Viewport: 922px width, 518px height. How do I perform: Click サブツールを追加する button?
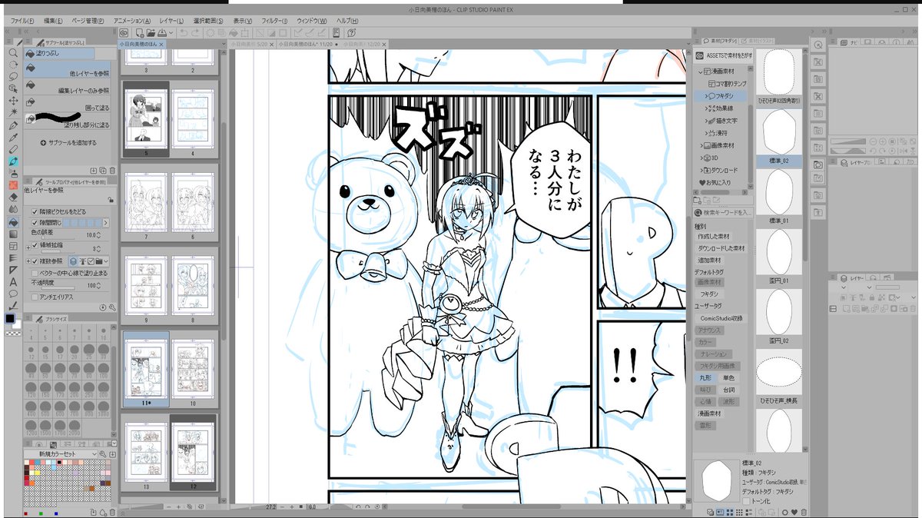(68, 143)
